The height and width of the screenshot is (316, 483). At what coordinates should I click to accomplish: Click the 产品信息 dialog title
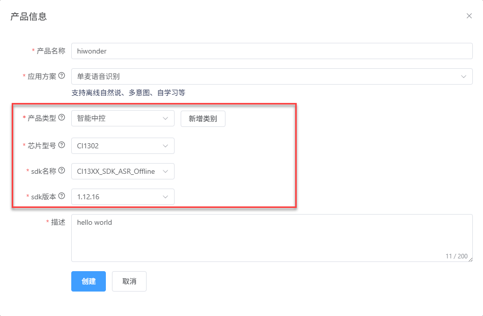pos(29,16)
